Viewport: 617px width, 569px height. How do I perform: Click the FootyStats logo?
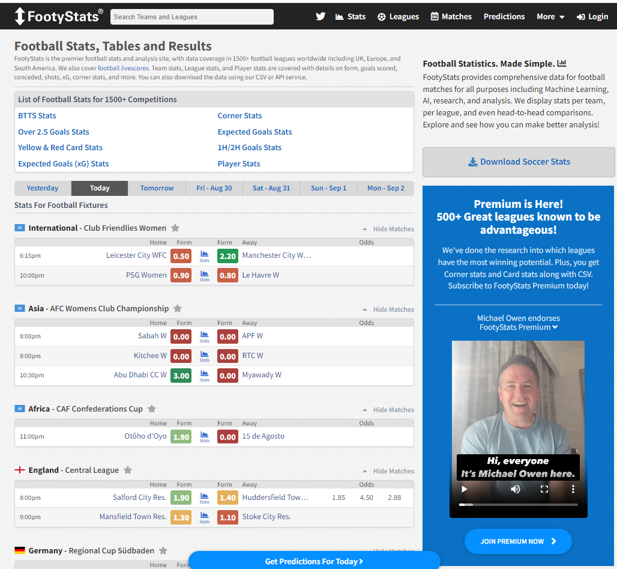[x=59, y=16]
